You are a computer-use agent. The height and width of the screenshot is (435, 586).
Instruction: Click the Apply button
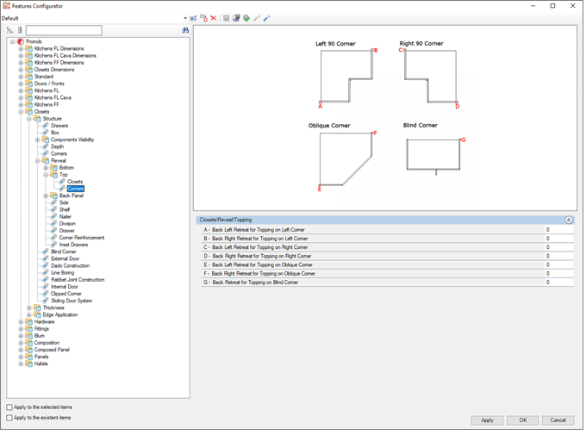pos(488,421)
